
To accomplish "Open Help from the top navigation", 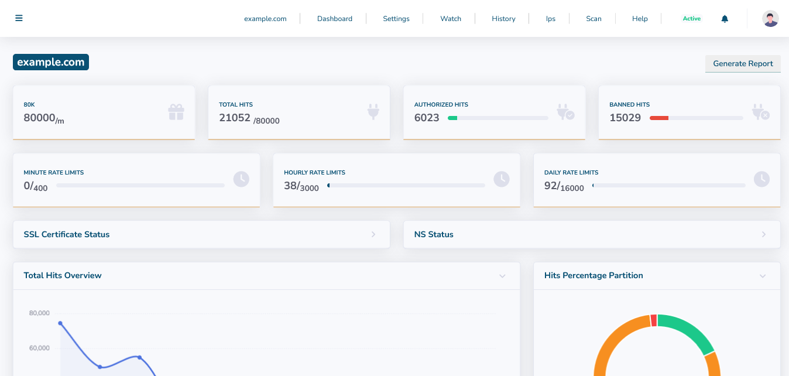I will (x=640, y=19).
